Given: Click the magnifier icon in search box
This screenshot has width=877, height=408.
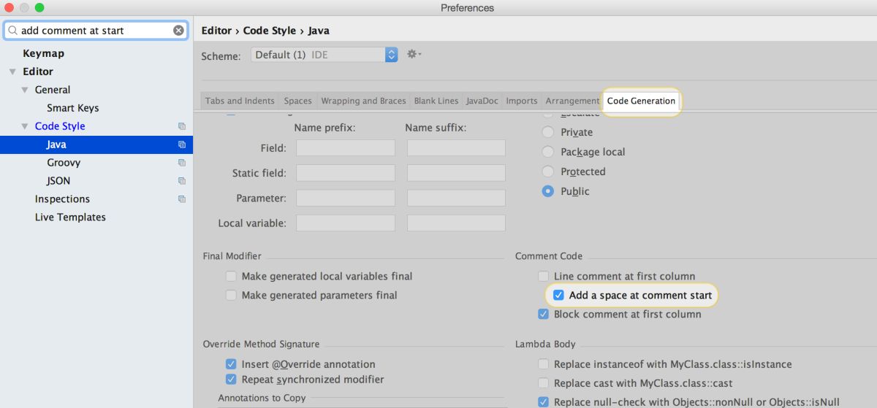Looking at the screenshot, I should (x=12, y=31).
